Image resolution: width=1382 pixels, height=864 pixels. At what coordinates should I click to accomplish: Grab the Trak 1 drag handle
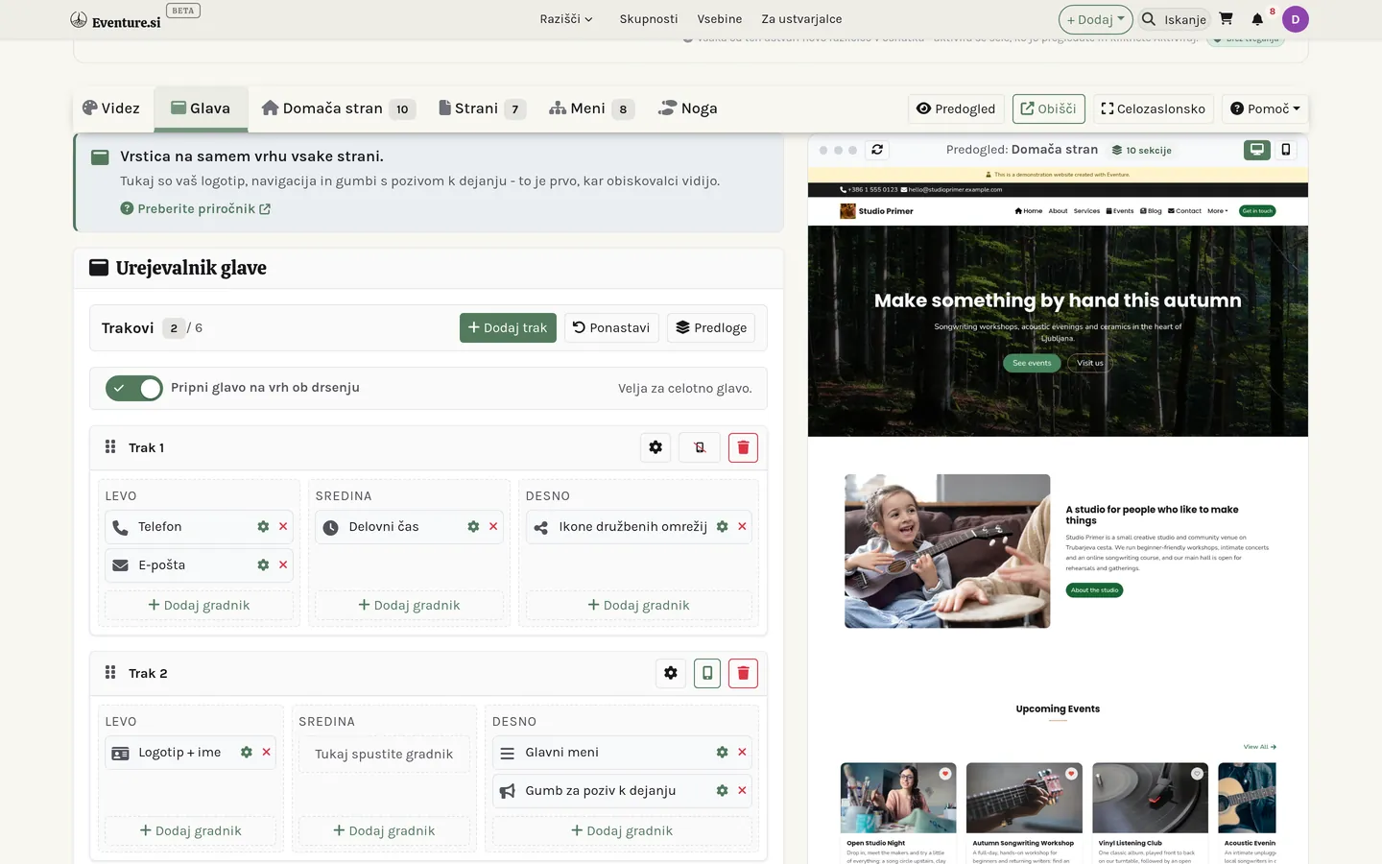click(x=110, y=447)
